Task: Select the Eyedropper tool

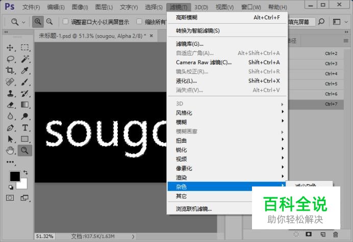Action: click(x=25, y=70)
